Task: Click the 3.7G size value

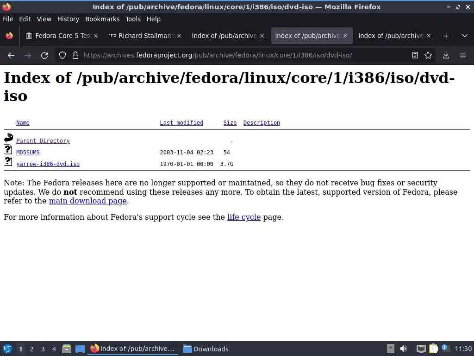Action: pos(226,164)
